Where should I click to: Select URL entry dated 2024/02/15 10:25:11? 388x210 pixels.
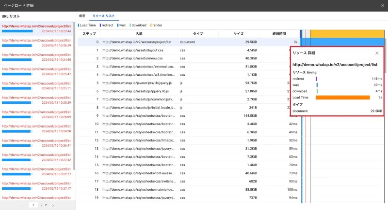point(36,85)
